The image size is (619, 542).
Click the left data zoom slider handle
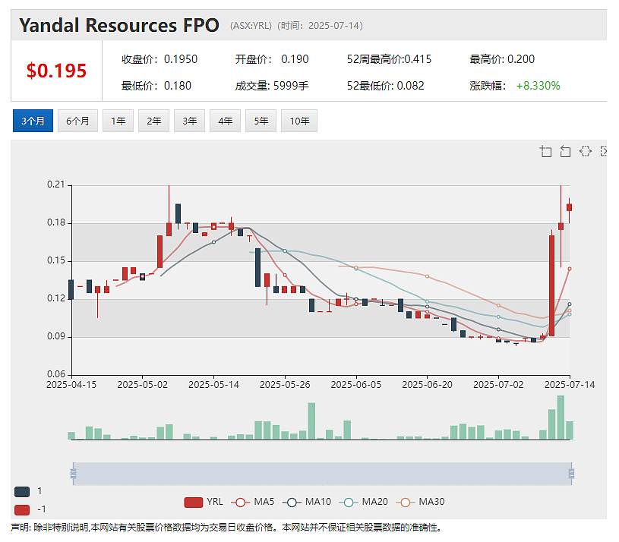pos(73,474)
